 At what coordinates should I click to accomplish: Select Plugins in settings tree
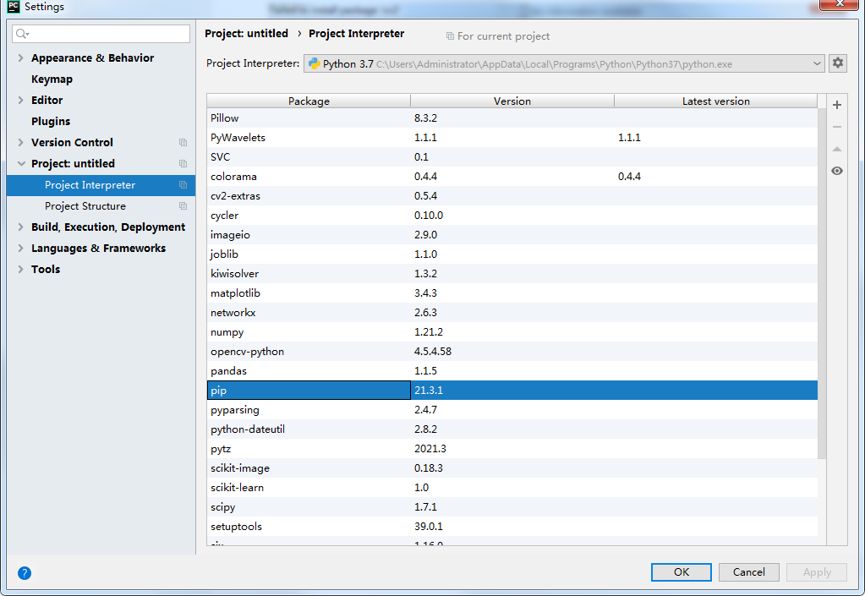click(51, 121)
